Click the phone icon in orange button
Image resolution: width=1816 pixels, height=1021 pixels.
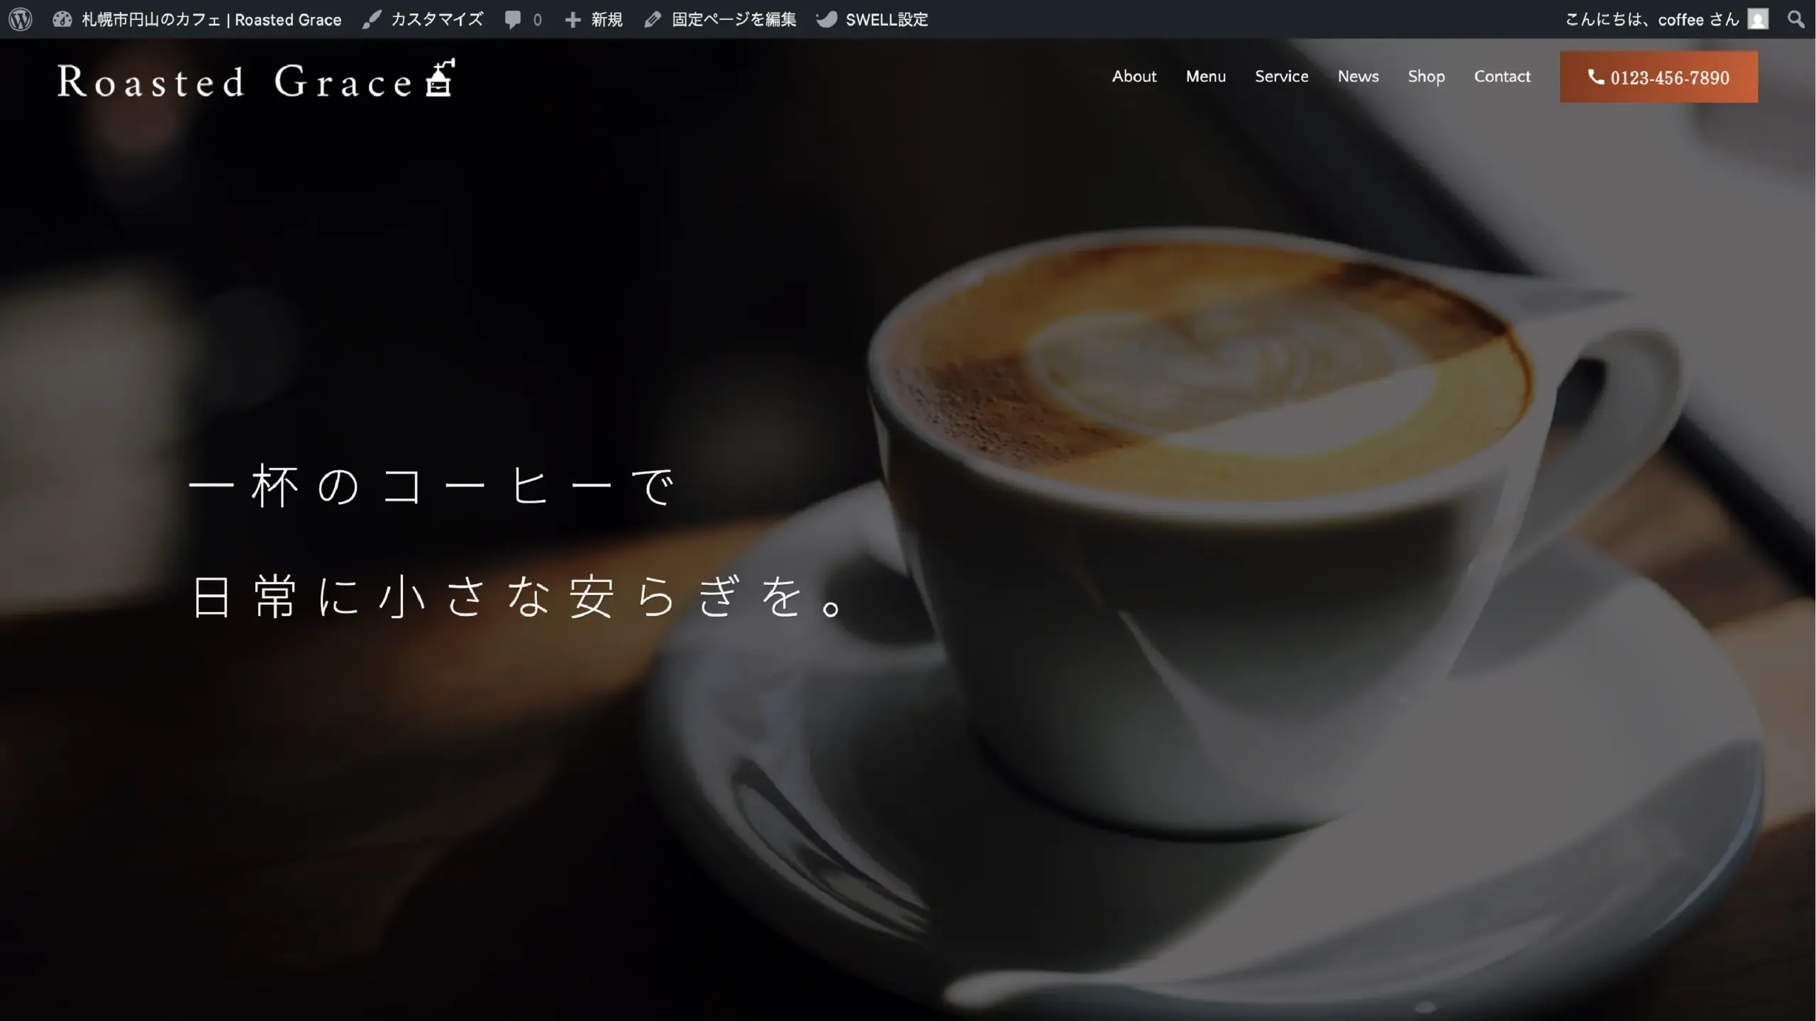1595,77
